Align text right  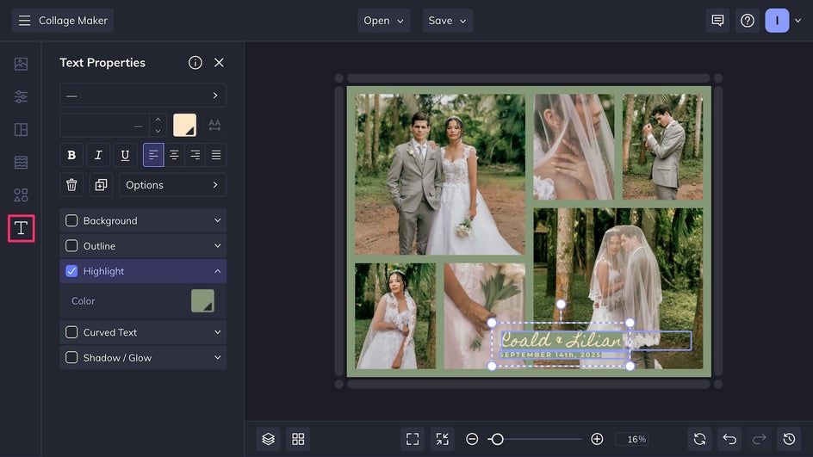pyautogui.click(x=195, y=155)
